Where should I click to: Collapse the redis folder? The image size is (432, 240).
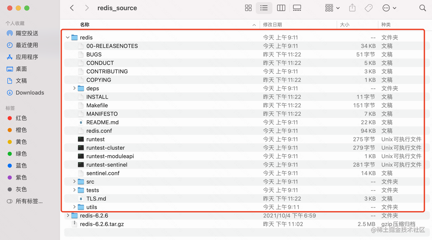click(x=68, y=37)
